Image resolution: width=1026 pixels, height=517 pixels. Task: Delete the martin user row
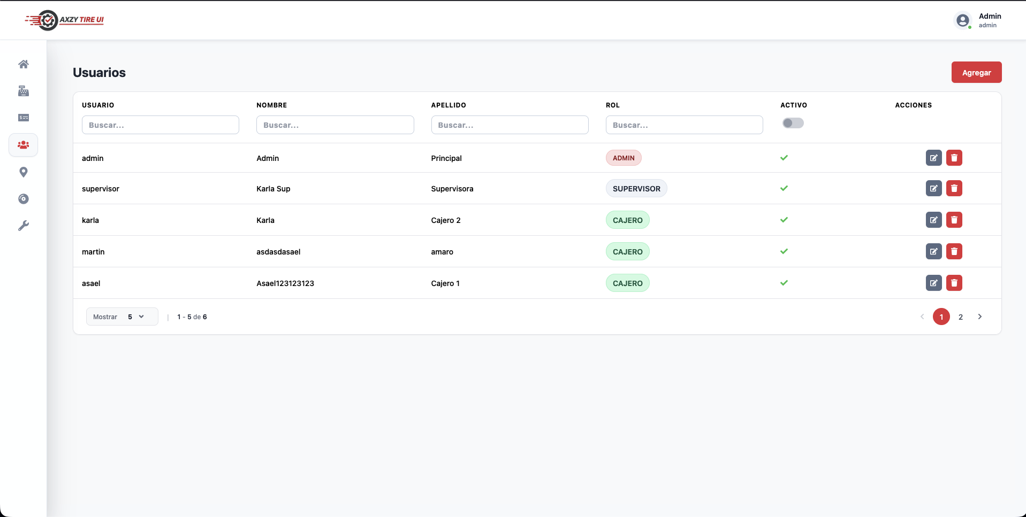click(x=954, y=251)
